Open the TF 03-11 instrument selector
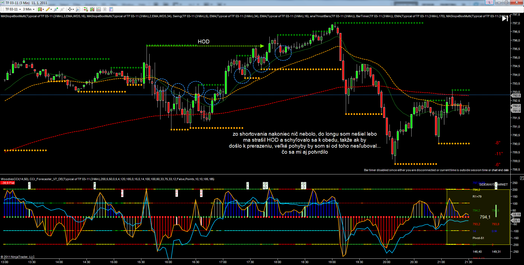The image size is (524, 265). [x=13, y=9]
